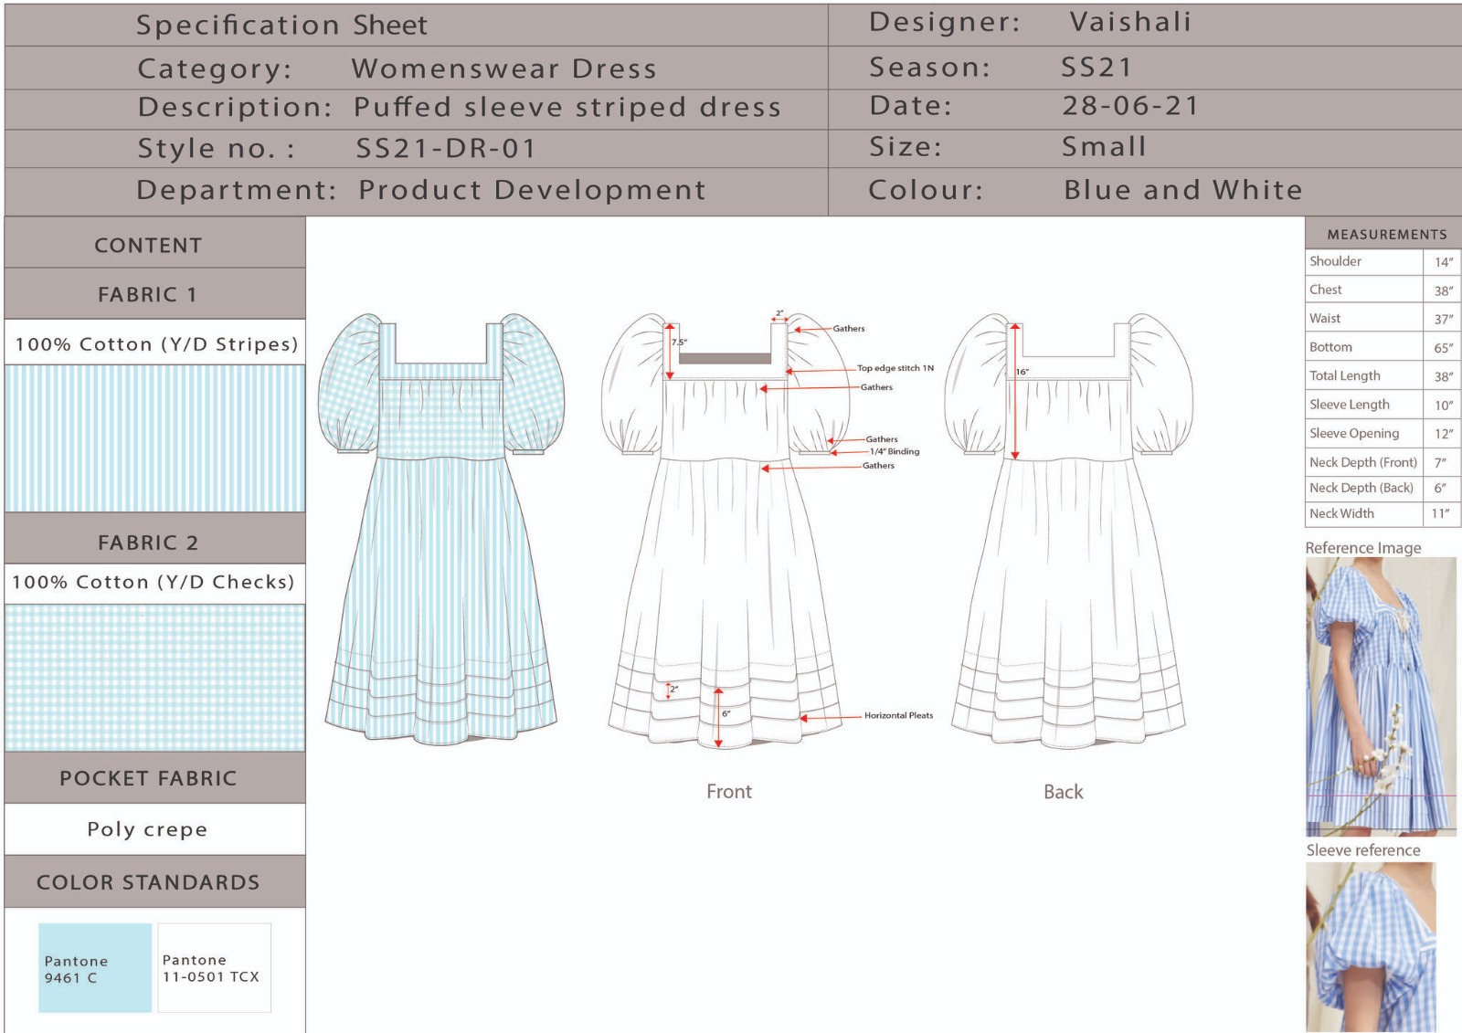Click the Pantone 11-0501 TCX white swatch
Viewport: 1462px width, 1033px height.
pos(214,967)
